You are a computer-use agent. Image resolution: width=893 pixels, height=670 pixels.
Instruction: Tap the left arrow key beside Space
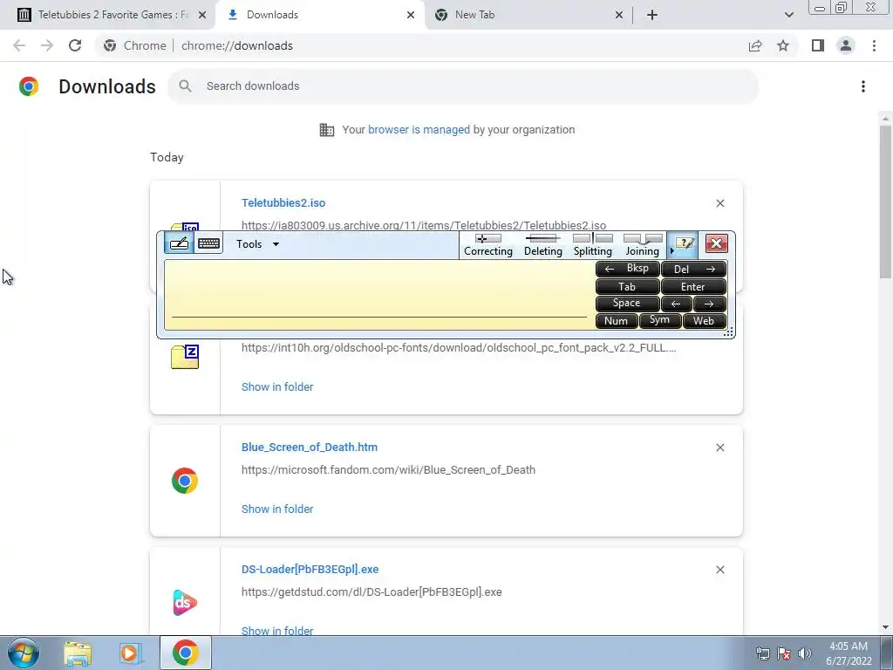pos(677,304)
